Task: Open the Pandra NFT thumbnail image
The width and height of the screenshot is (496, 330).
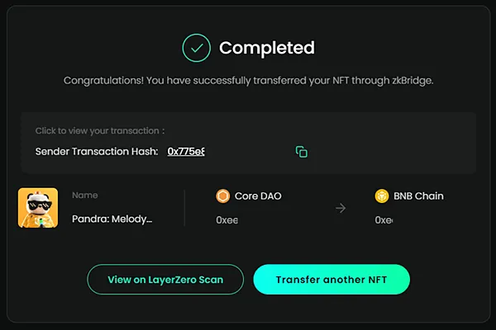Action: click(x=38, y=208)
